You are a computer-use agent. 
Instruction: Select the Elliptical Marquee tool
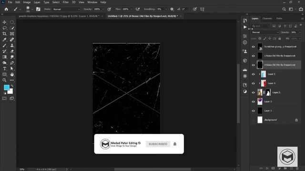(x=12, y=22)
